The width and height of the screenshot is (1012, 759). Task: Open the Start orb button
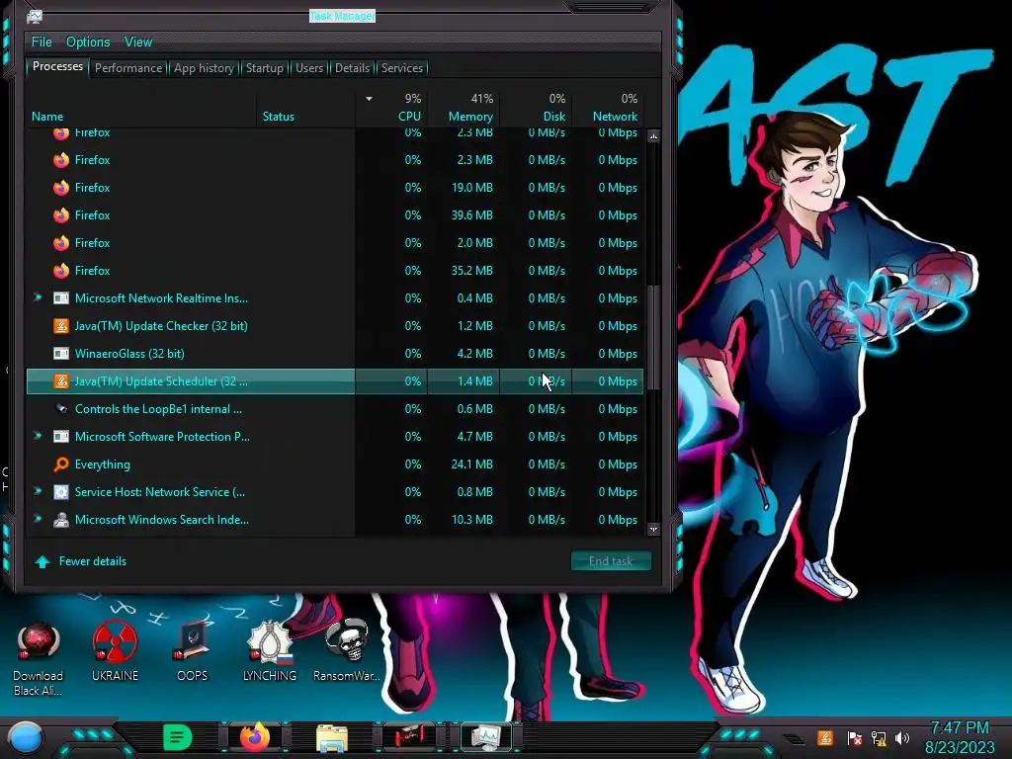click(25, 738)
